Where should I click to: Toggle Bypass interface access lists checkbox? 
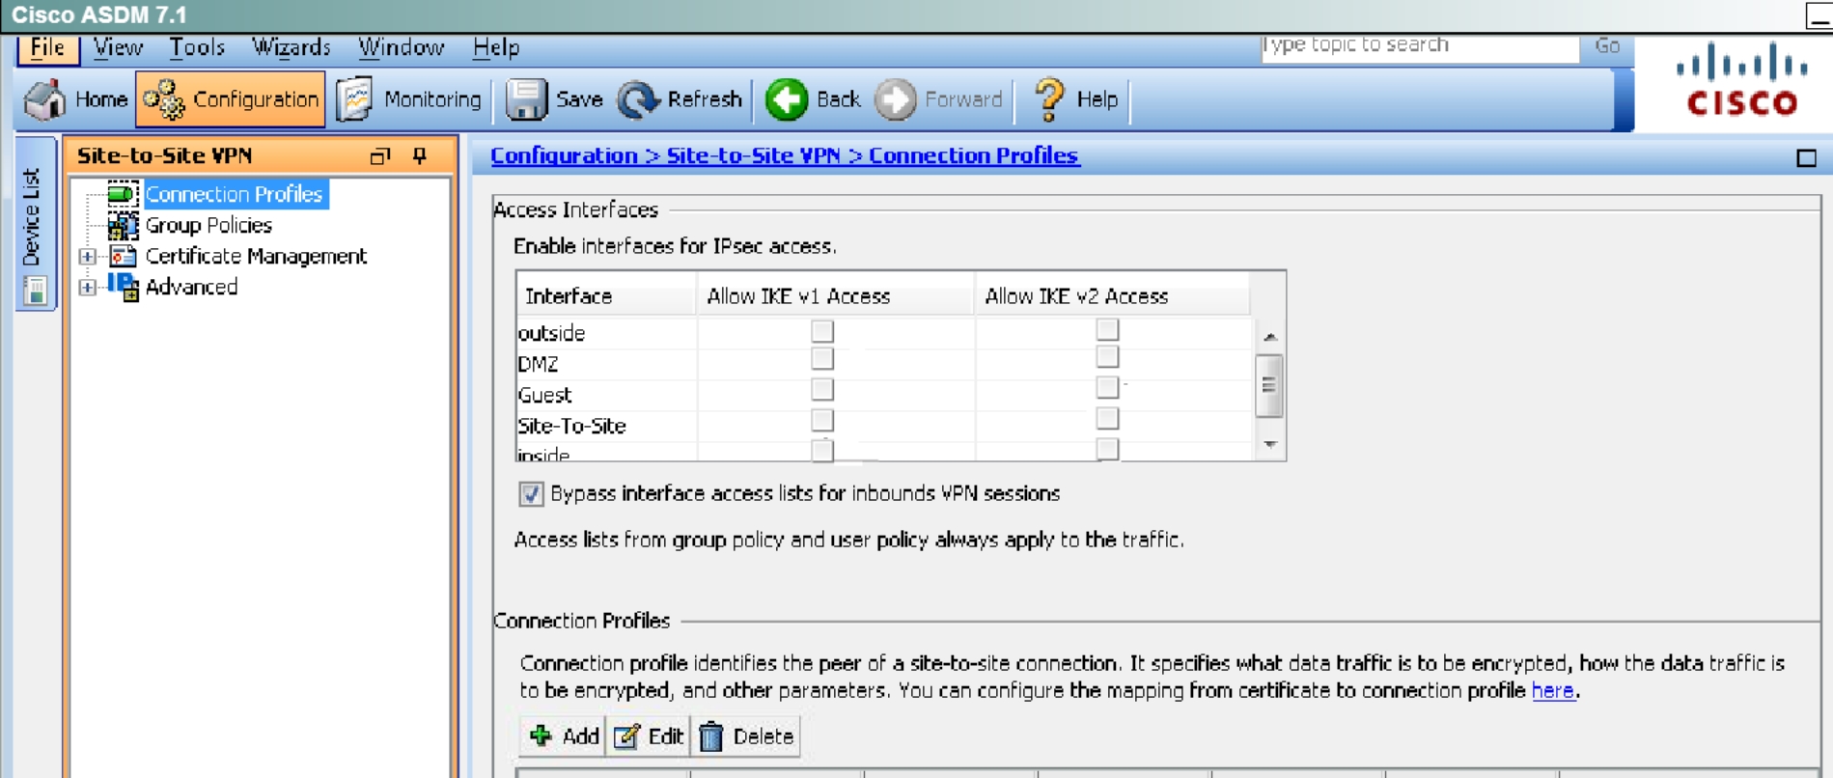point(531,494)
